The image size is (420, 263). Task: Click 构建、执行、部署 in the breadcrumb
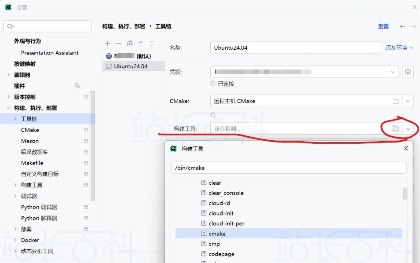[124, 26]
